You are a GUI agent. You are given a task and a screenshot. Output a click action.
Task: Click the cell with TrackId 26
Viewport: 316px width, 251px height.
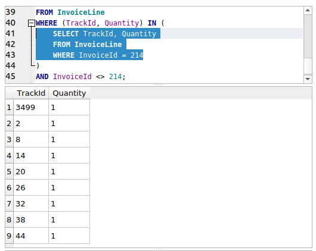(x=31, y=187)
